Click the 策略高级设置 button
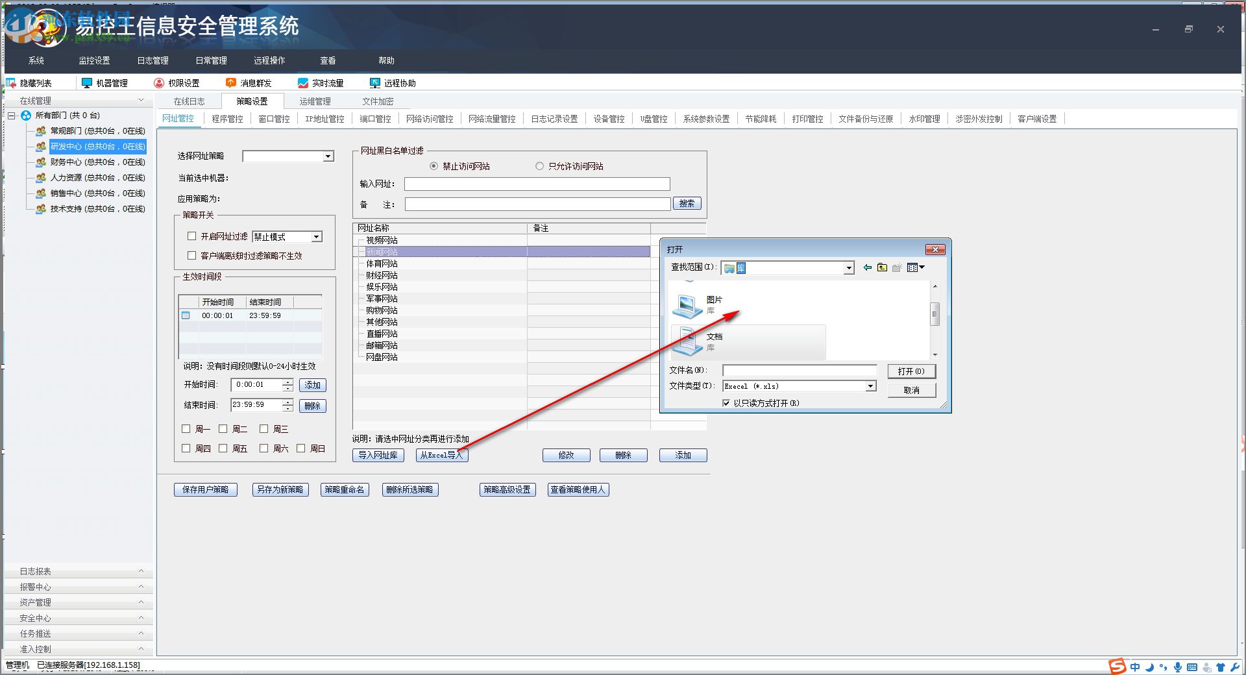The image size is (1246, 675). (x=507, y=489)
